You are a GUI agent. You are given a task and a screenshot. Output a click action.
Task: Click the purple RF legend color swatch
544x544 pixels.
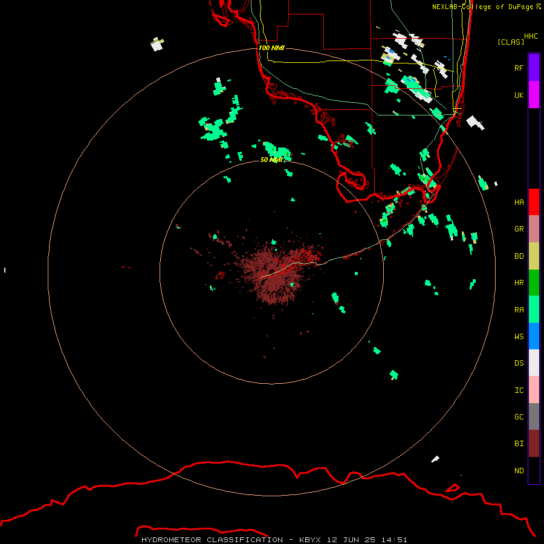(534, 67)
